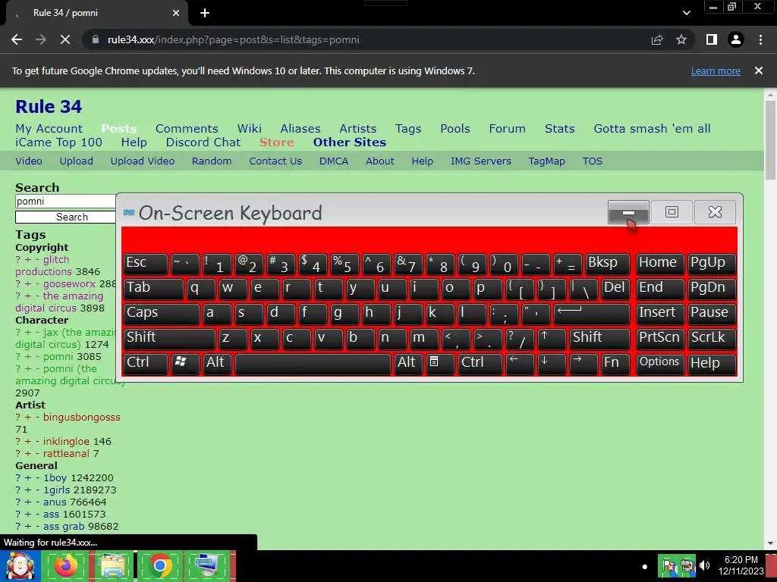The image size is (777, 582).
Task: Open a new browser tab
Action: click(x=205, y=14)
